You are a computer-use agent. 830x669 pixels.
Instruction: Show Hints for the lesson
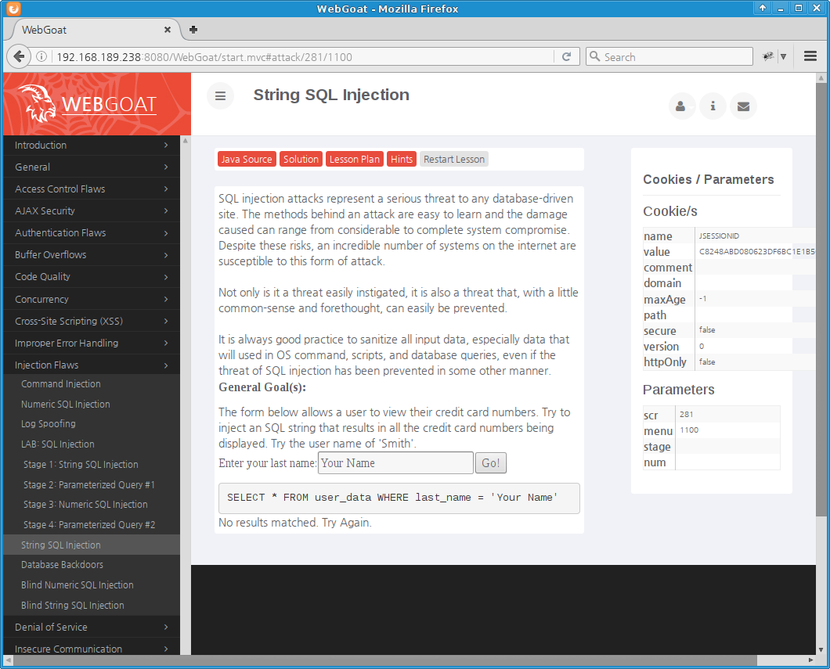coord(402,159)
